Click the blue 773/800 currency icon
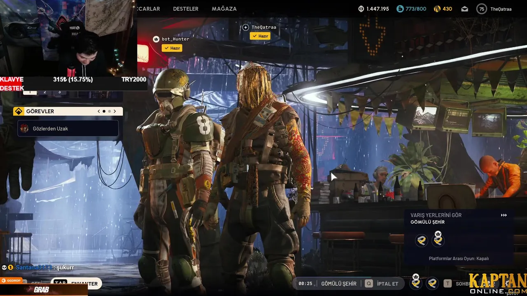This screenshot has width=527, height=296. (400, 9)
